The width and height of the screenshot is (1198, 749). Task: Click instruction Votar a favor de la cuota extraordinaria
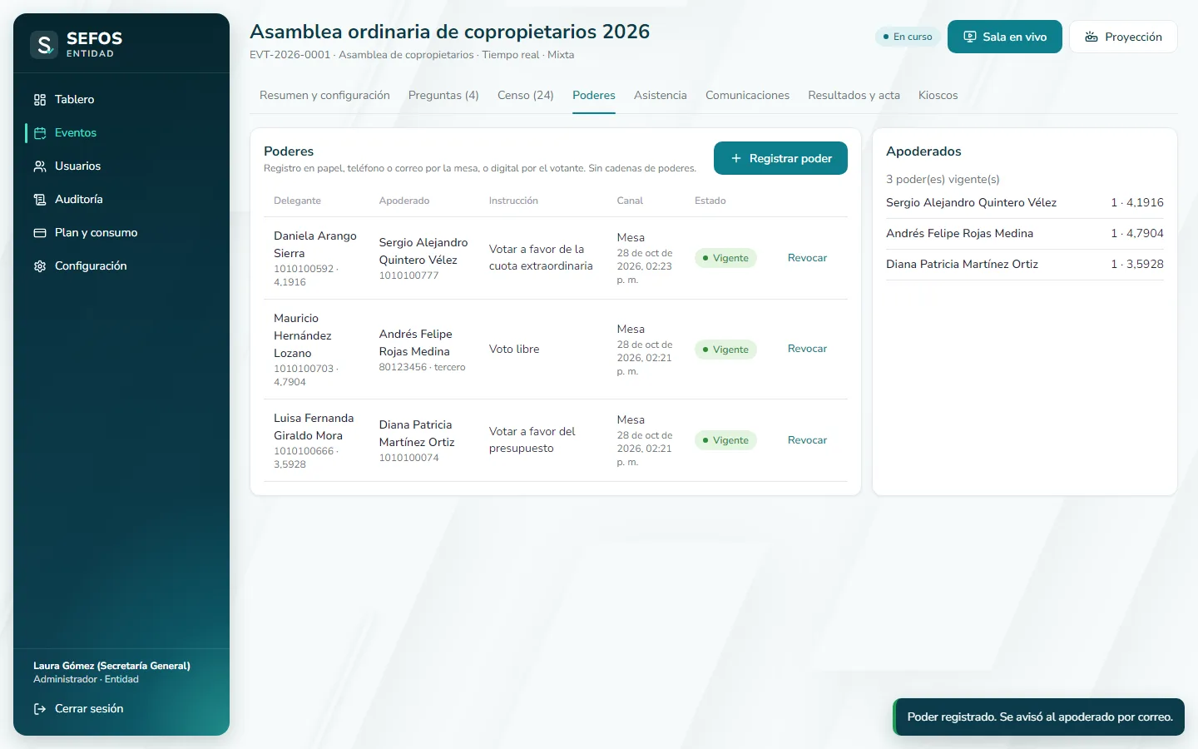click(x=541, y=258)
